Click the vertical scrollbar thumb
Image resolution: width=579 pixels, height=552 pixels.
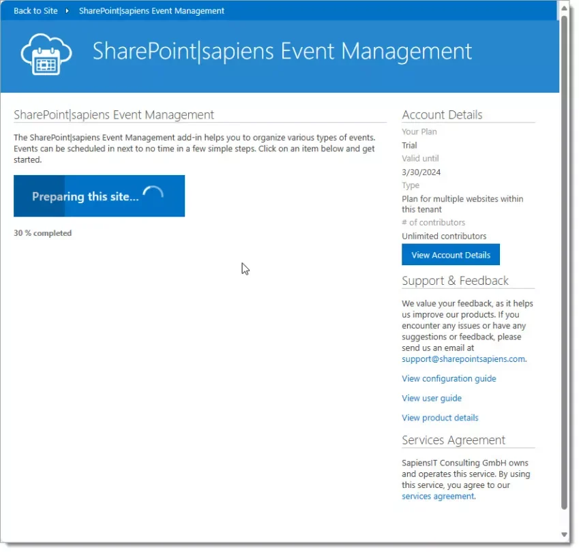click(564, 259)
